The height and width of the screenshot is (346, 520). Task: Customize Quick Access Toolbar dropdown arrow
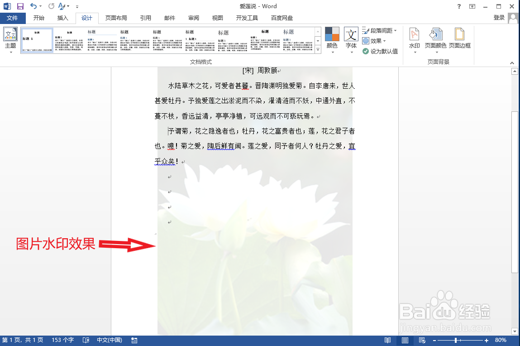pos(77,6)
